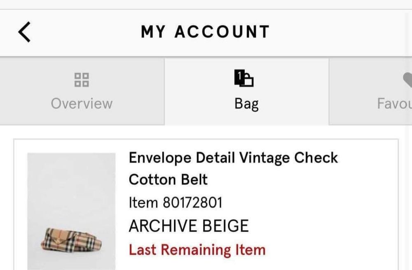Open the vintage check belt thumbnail

point(71,211)
